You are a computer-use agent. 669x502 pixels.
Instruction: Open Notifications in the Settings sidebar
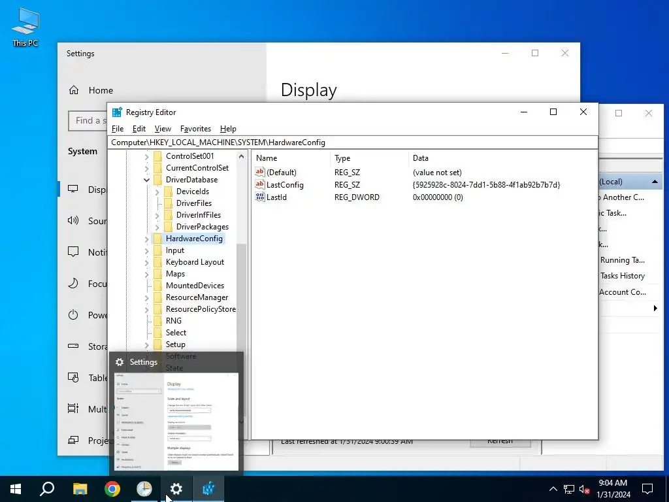84,252
